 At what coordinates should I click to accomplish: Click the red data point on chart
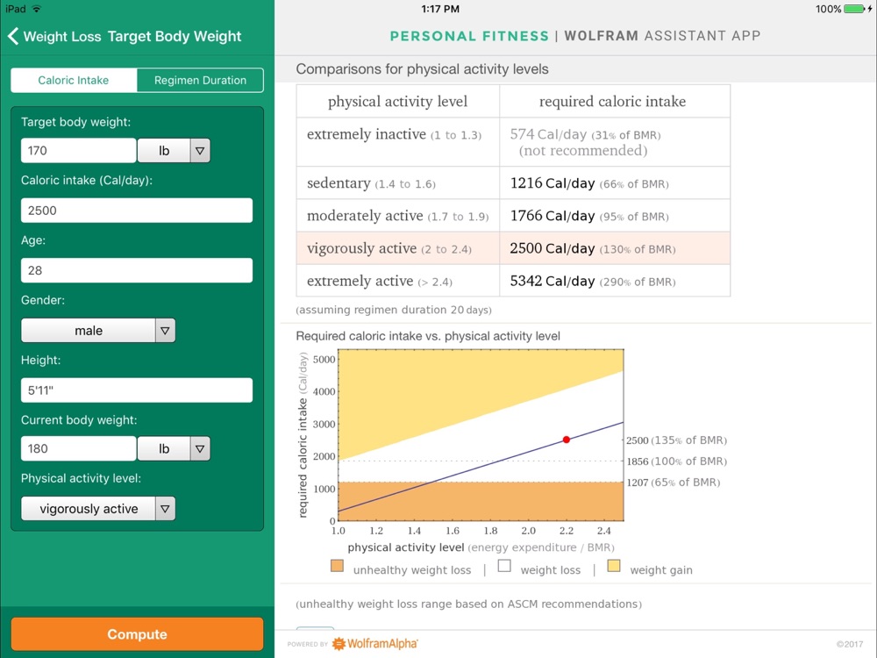[x=567, y=440]
